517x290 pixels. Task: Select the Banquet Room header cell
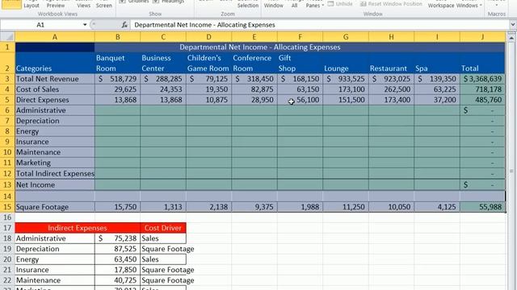[117, 63]
